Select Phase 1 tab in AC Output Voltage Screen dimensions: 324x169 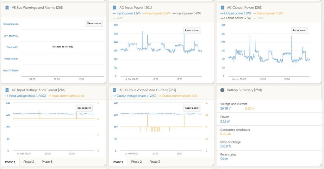[117, 162]
